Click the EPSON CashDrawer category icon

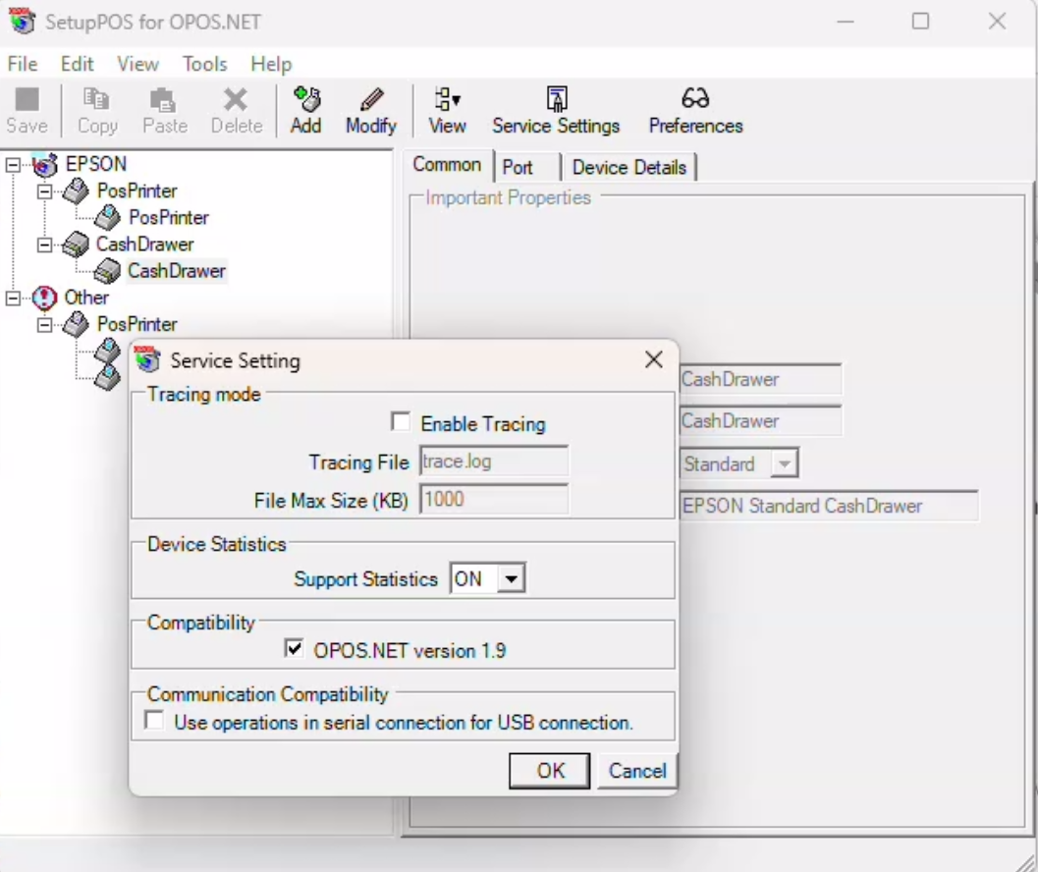click(76, 245)
